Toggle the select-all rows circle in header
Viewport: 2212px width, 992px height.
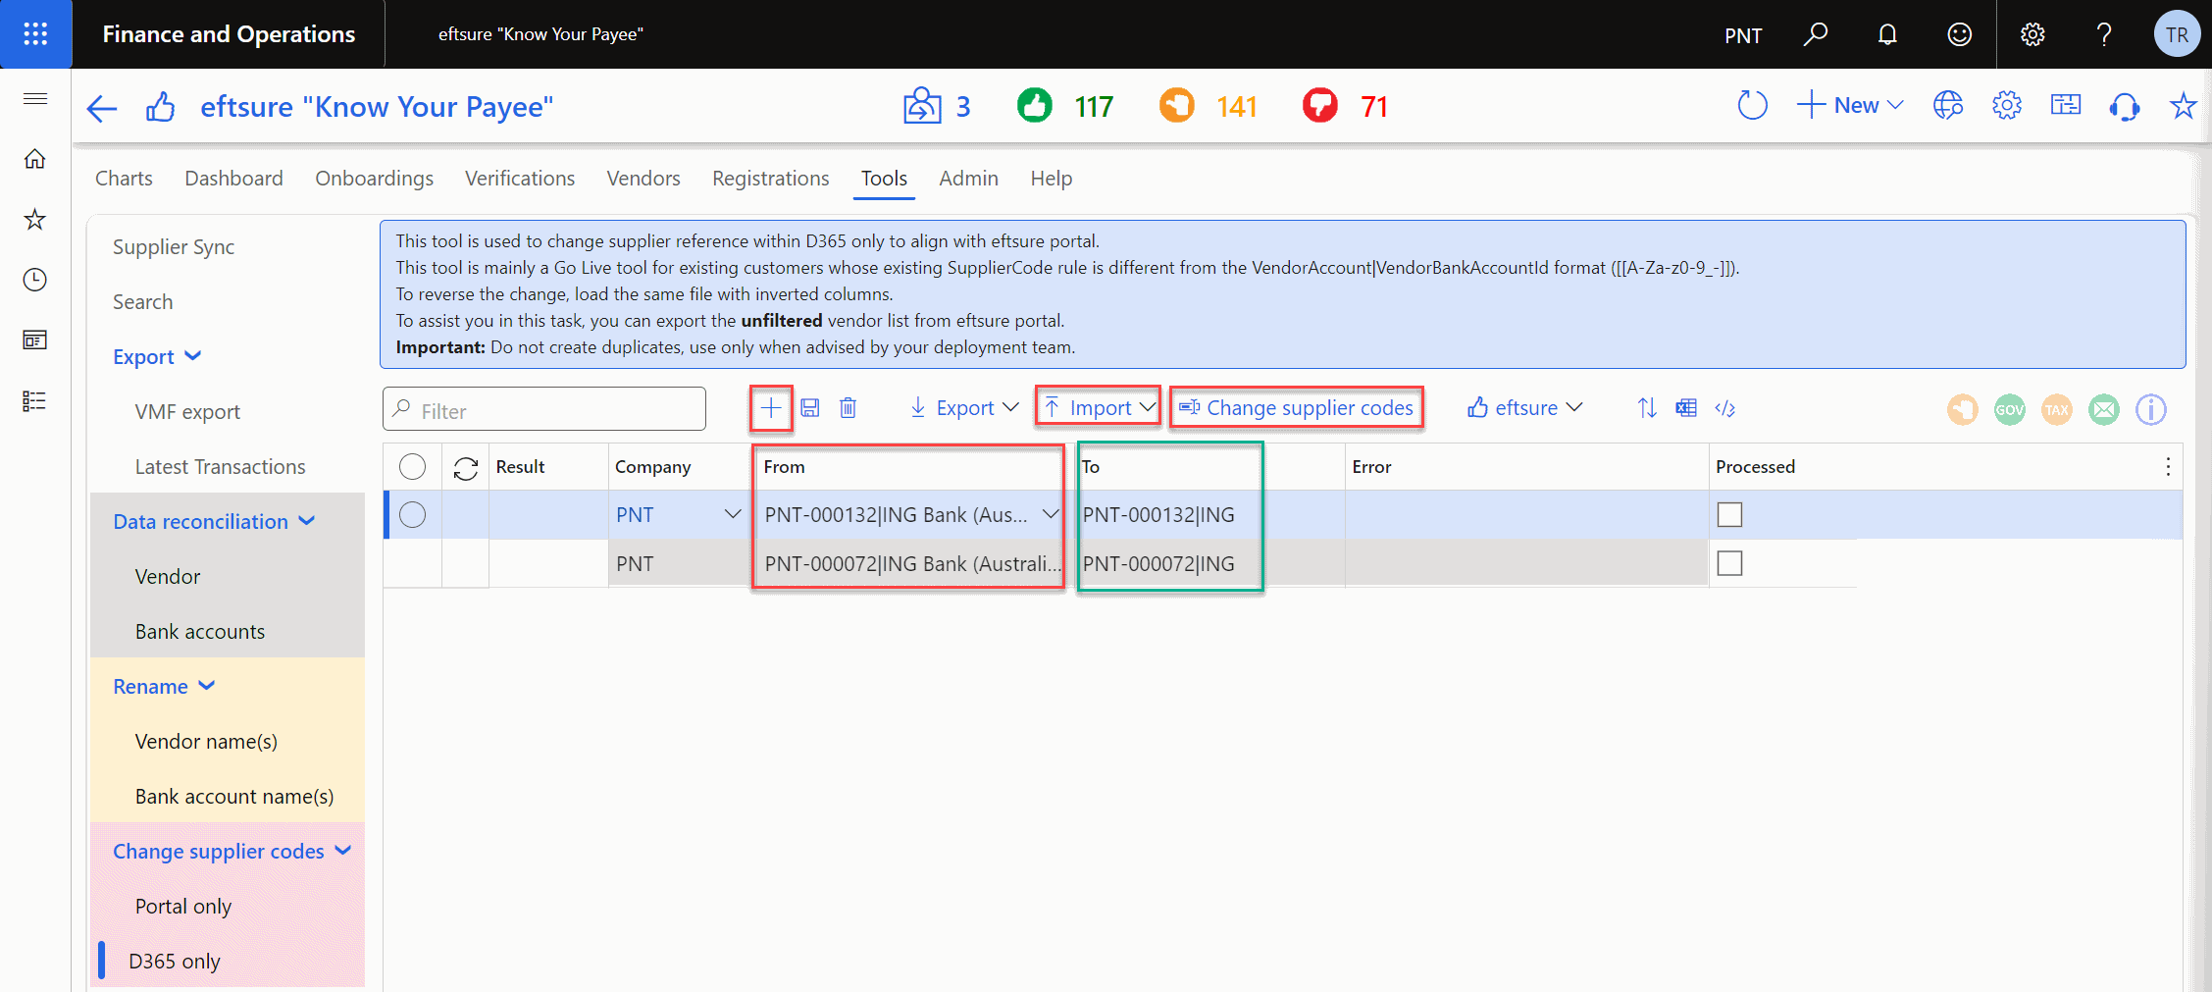click(413, 467)
